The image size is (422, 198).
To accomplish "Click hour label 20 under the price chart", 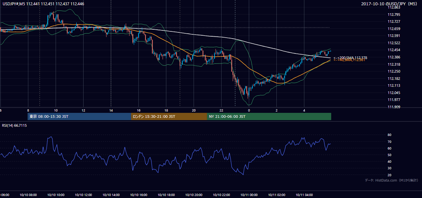I will [194, 111].
